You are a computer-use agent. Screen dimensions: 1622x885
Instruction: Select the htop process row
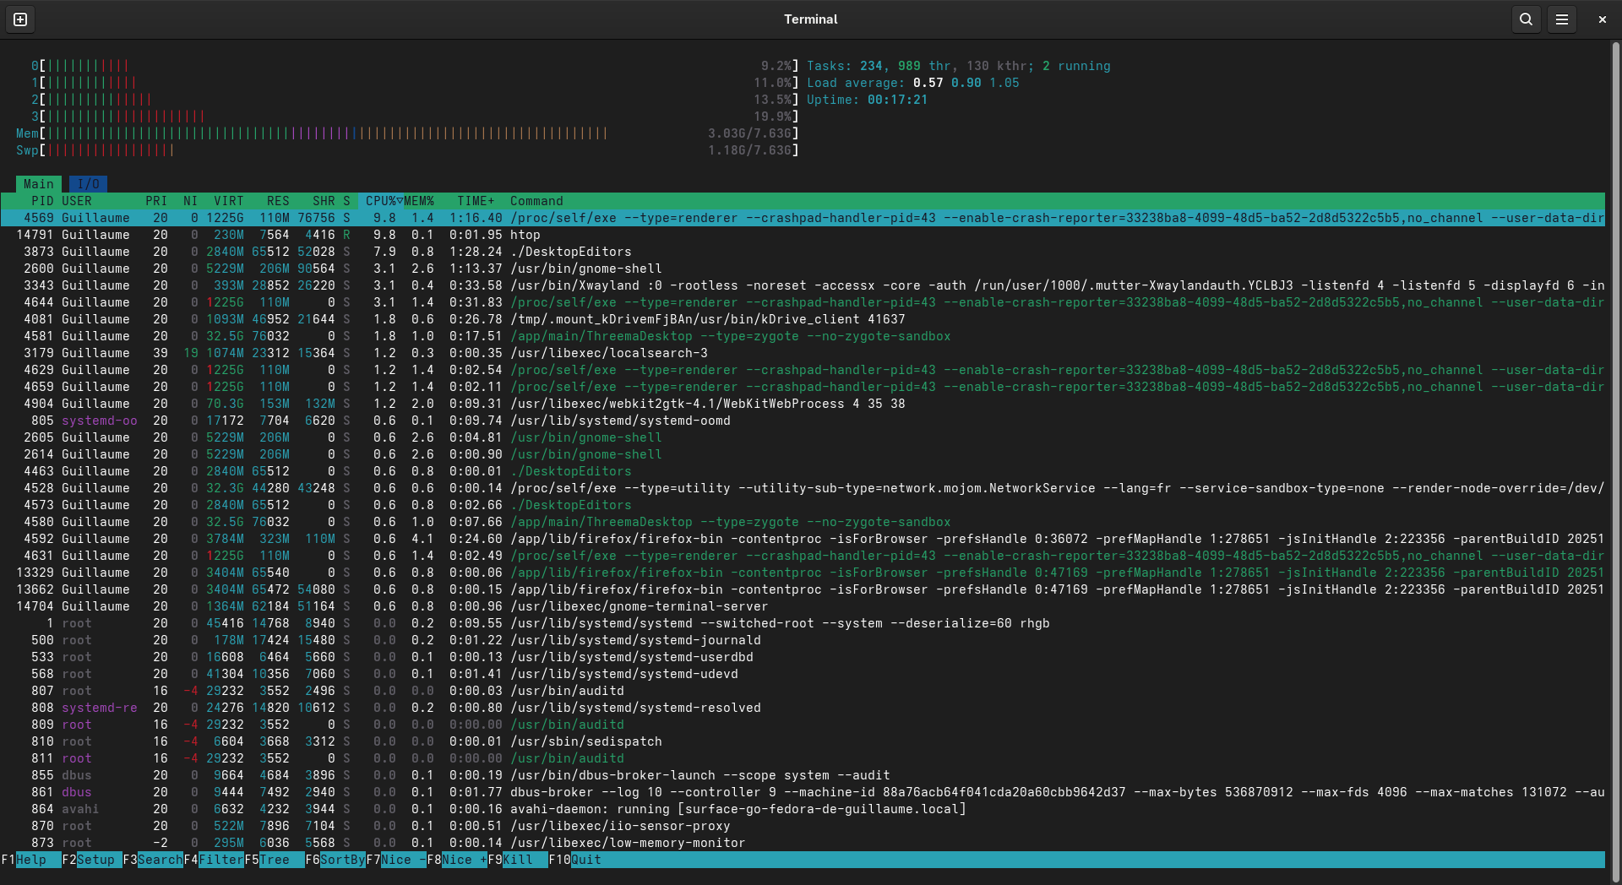525,235
